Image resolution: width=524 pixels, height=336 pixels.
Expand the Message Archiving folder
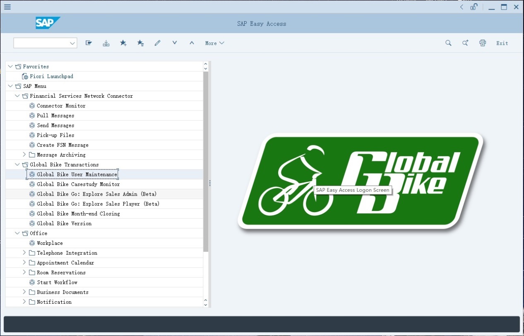point(24,155)
